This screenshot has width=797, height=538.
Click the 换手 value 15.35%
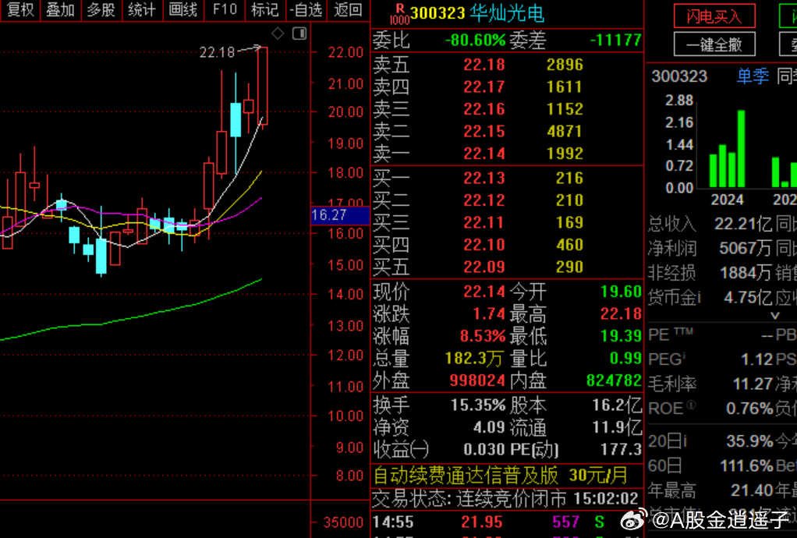point(478,405)
